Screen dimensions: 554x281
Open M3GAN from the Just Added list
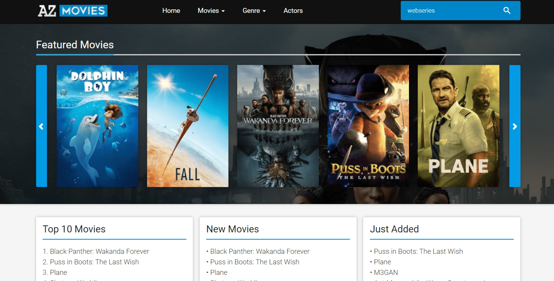pyautogui.click(x=386, y=272)
